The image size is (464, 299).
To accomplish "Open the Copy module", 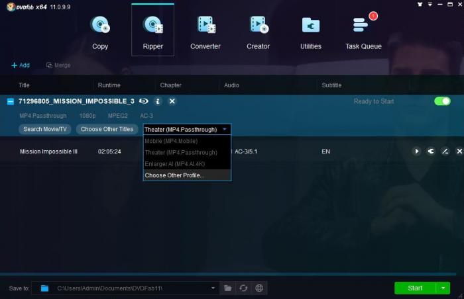I will (x=99, y=33).
